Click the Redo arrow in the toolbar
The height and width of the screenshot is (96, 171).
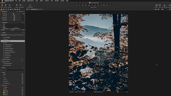(x=22, y=5)
